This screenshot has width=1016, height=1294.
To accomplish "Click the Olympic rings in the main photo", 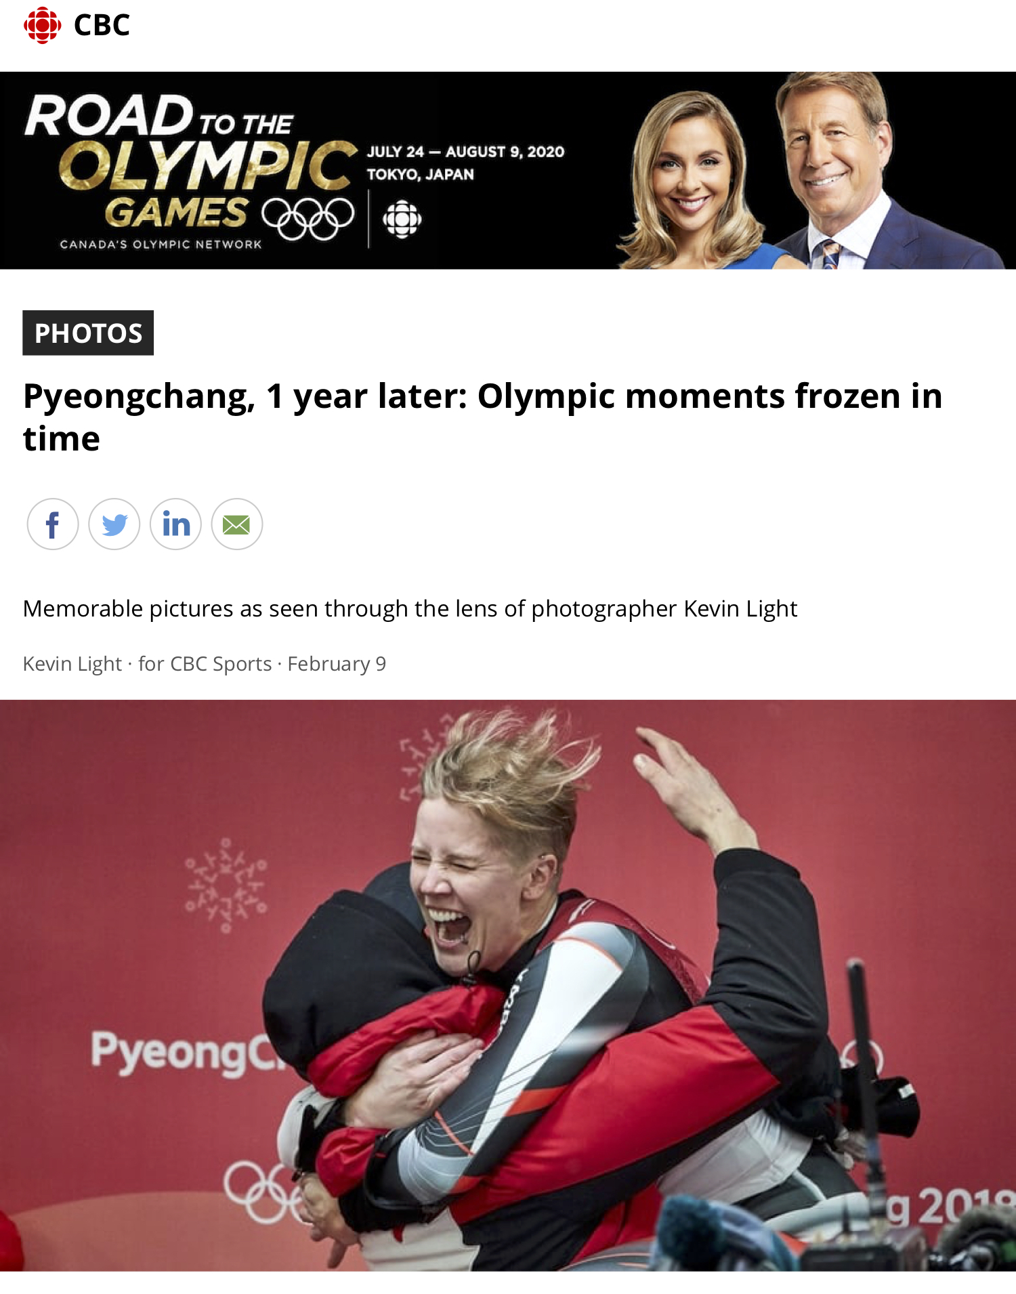I will [264, 1190].
